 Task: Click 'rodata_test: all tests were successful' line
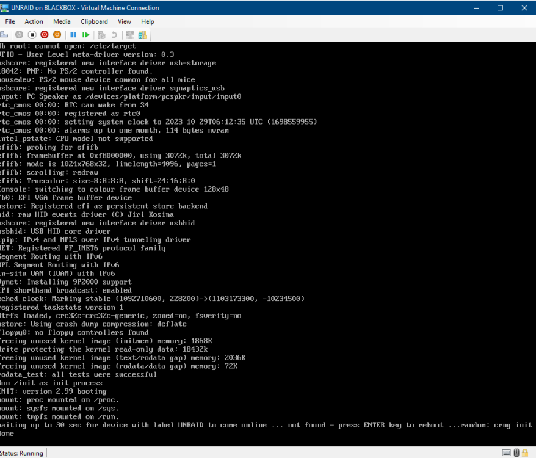pyautogui.click(x=78, y=374)
